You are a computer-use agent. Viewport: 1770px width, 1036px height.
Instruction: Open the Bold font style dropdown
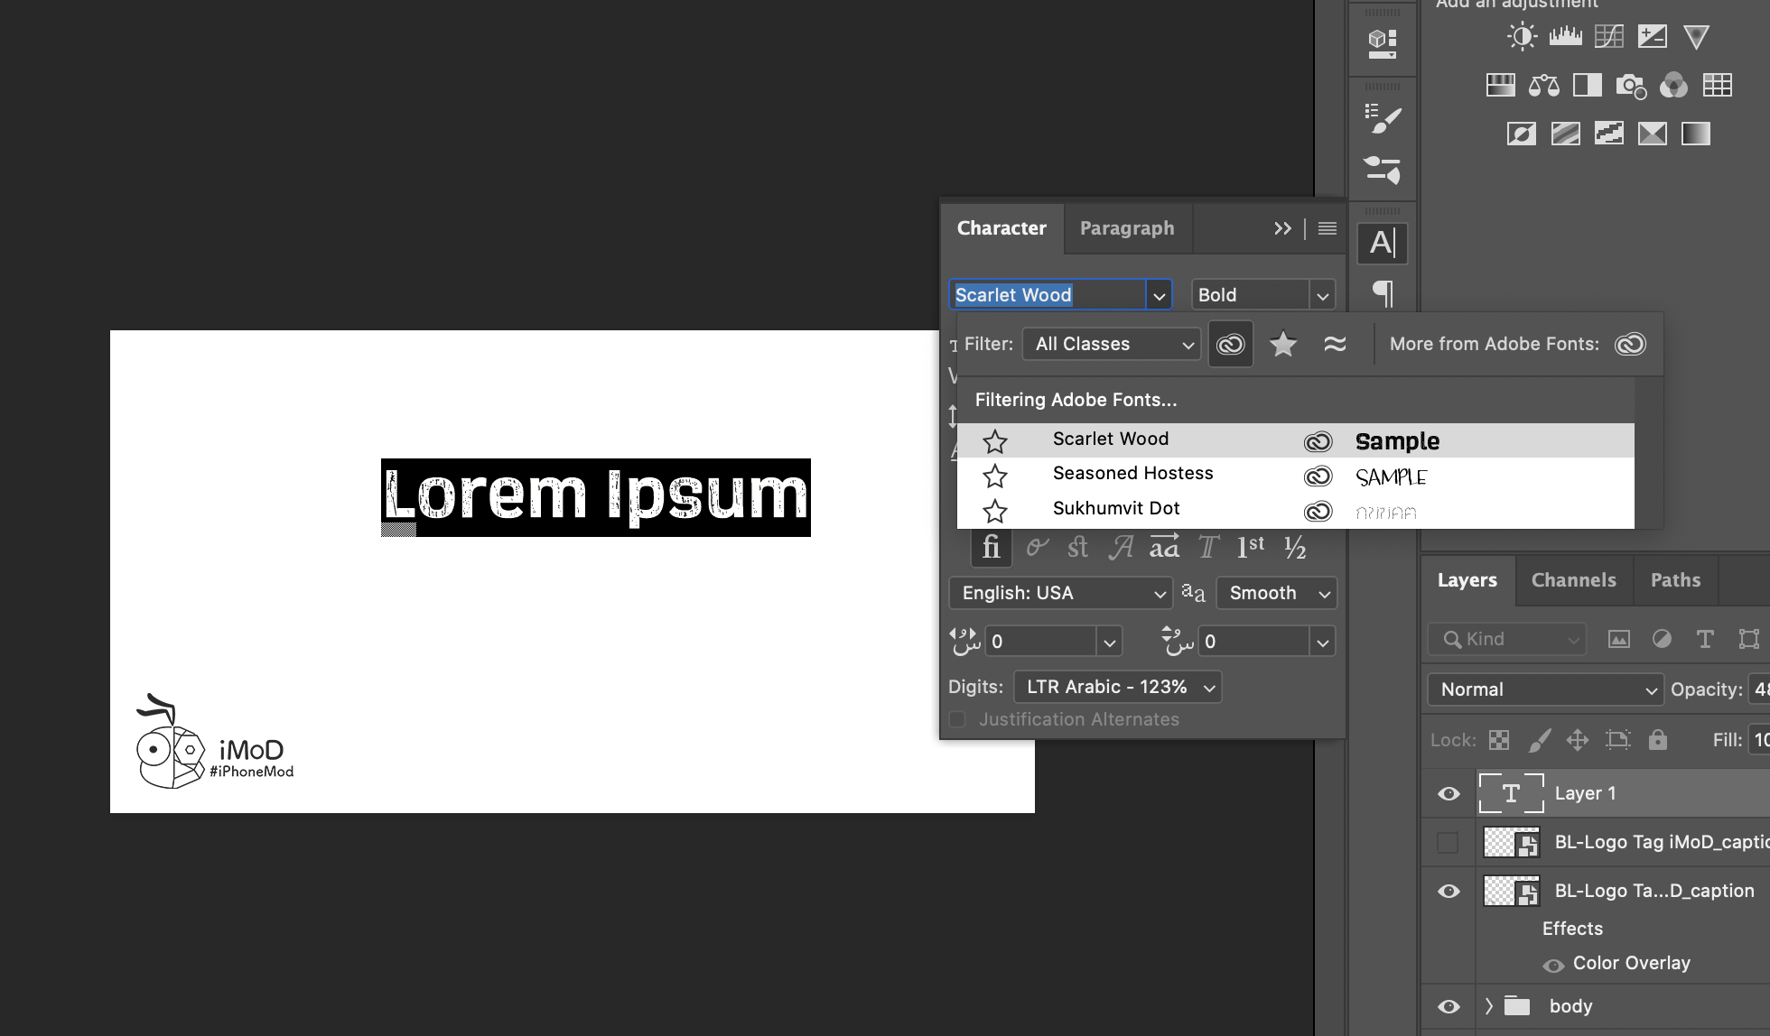[1321, 295]
